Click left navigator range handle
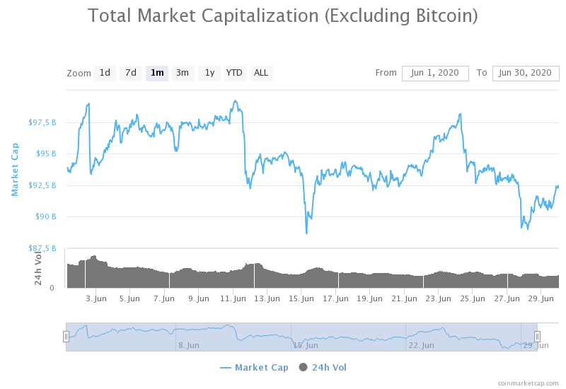The height and width of the screenshot is (389, 566). pyautogui.click(x=66, y=337)
